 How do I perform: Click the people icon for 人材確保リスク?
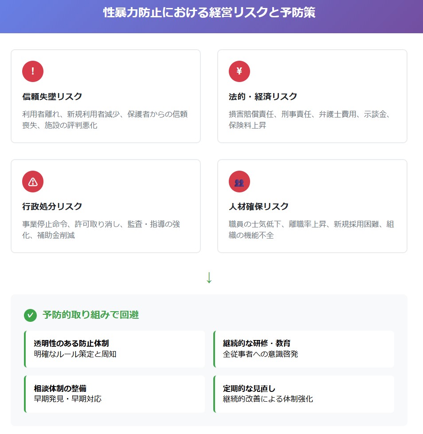click(x=239, y=182)
